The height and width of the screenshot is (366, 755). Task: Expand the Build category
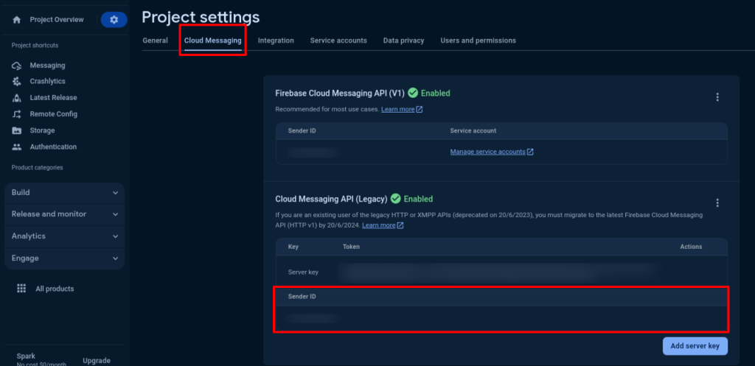[x=65, y=192]
